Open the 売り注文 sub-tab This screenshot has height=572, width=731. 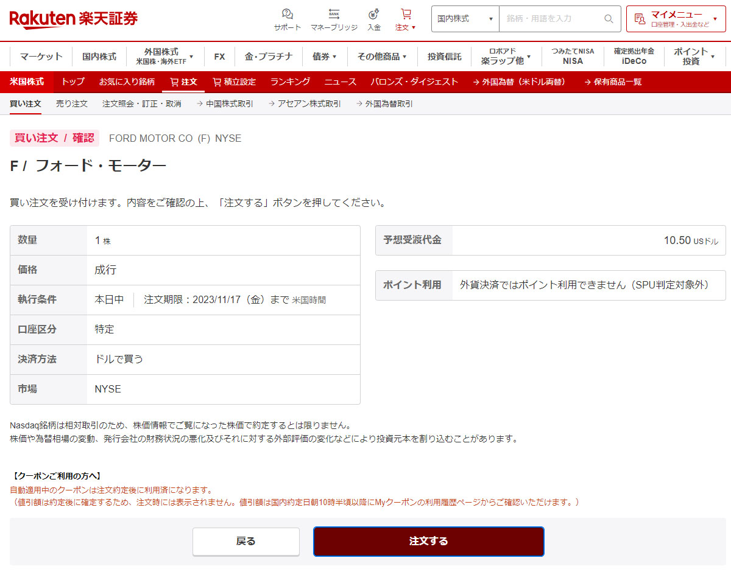click(72, 104)
